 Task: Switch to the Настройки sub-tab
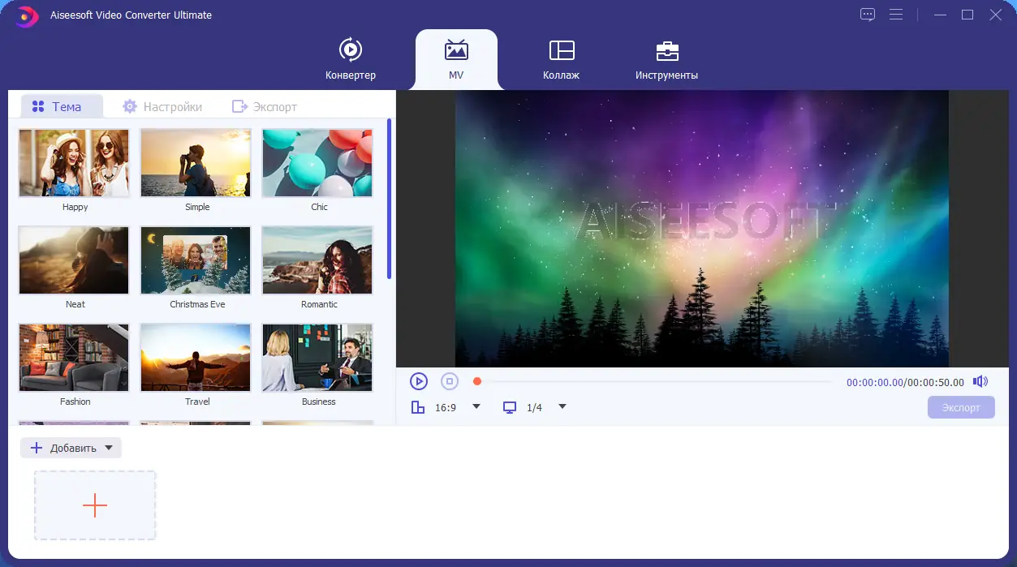click(162, 106)
